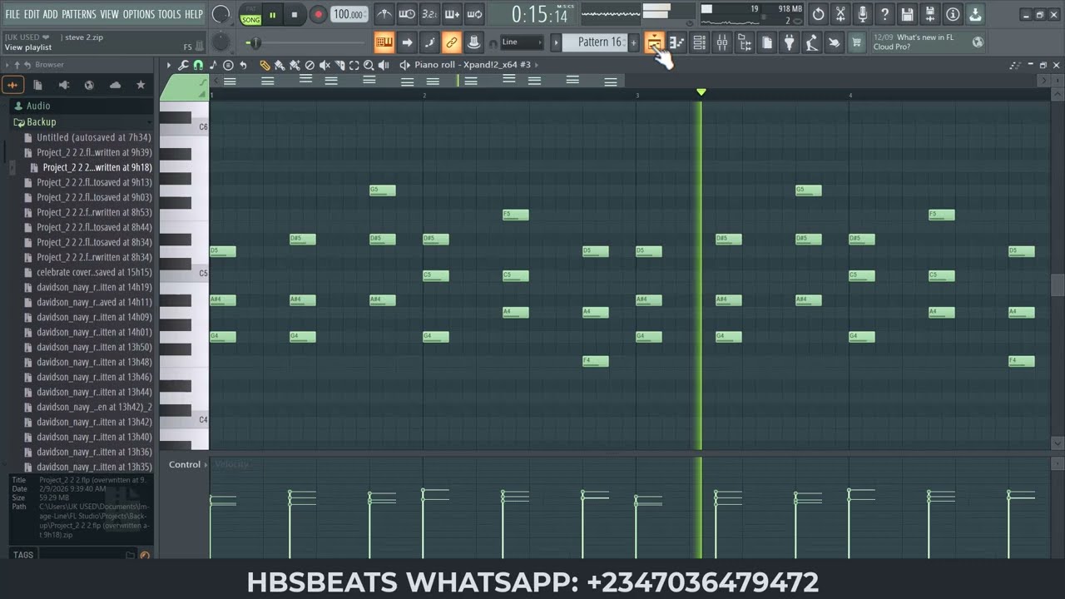This screenshot has height=599, width=1065.
Task: Open the audio editor scissors icon
Action: pyautogui.click(x=840, y=14)
